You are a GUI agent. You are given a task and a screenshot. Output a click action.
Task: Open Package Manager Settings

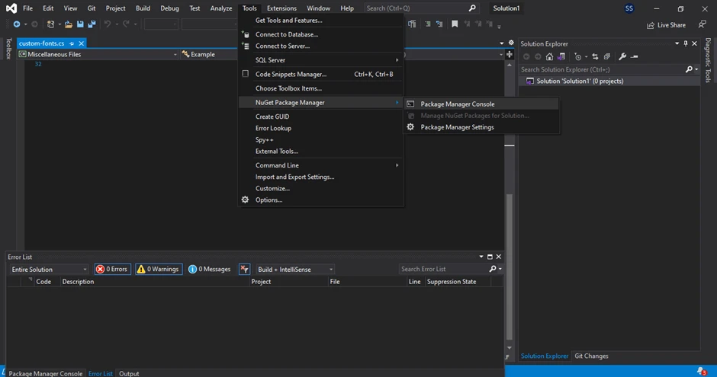point(457,127)
